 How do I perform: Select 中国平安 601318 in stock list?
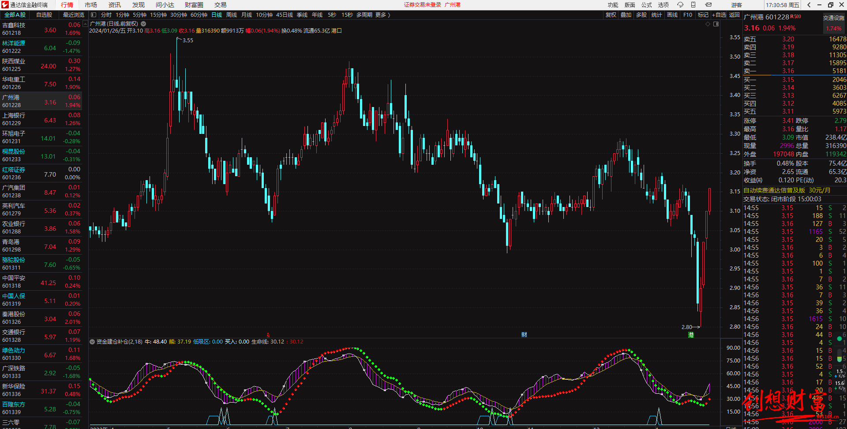tap(41, 282)
